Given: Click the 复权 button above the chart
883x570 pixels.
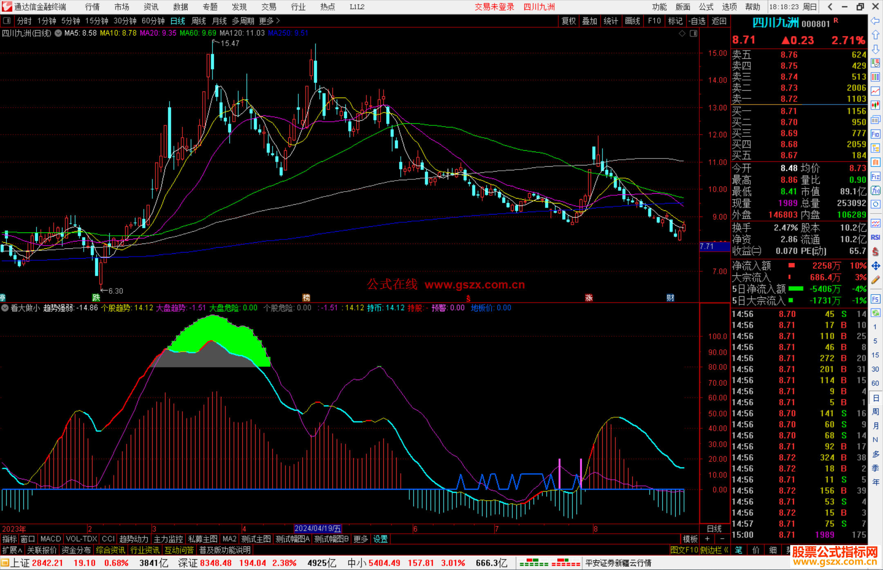Looking at the screenshot, I should [569, 21].
